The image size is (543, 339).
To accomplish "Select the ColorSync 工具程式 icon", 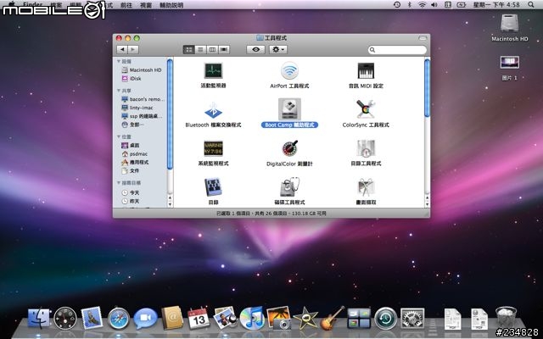I will coord(366,109).
